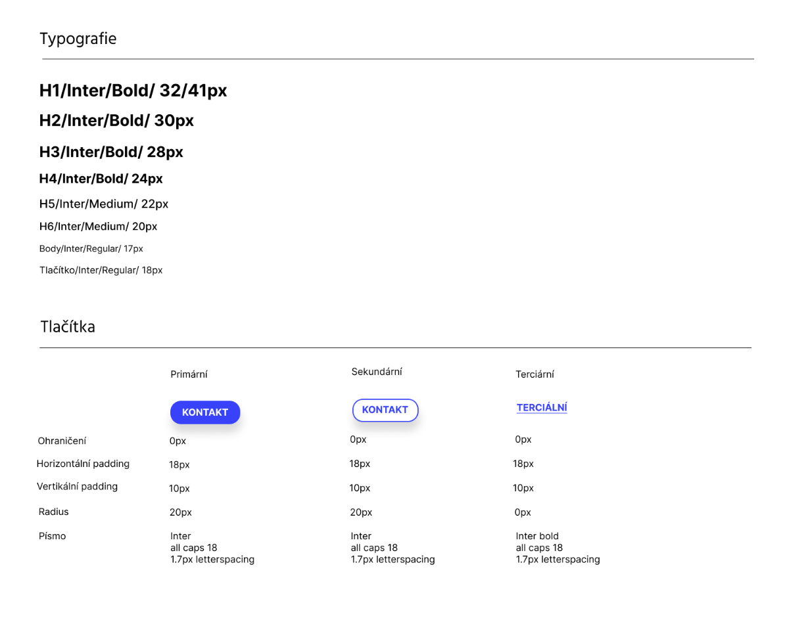Click the Horizontální padding row label
Viewport: 789px width, 624px height.
[83, 464]
